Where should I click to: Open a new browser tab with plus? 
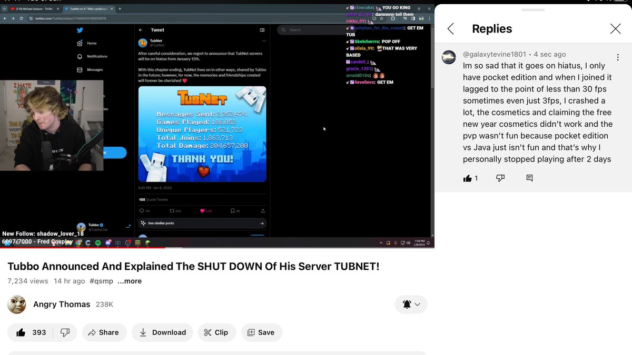120,9
